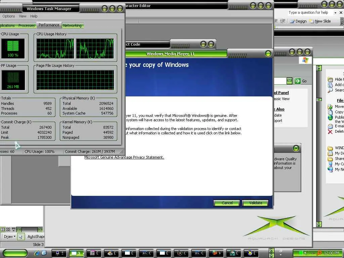Click Add or remove programs icon
The height and width of the screenshot is (258, 344).
[x=330, y=85]
